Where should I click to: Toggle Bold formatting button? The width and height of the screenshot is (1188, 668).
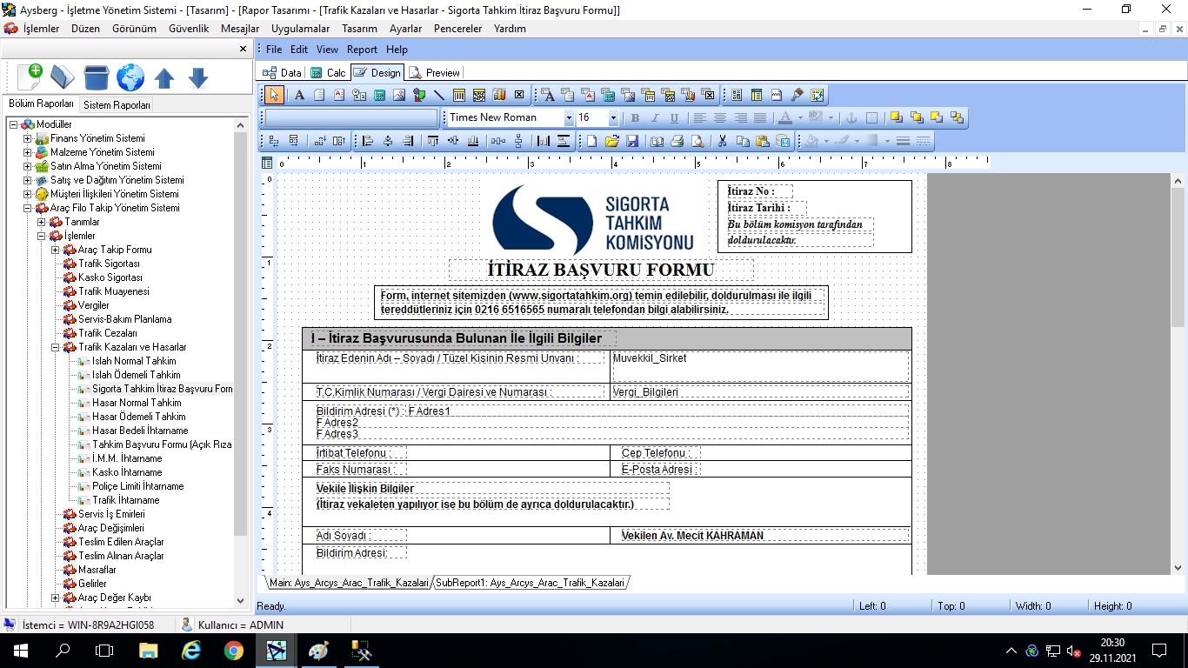pyautogui.click(x=635, y=118)
